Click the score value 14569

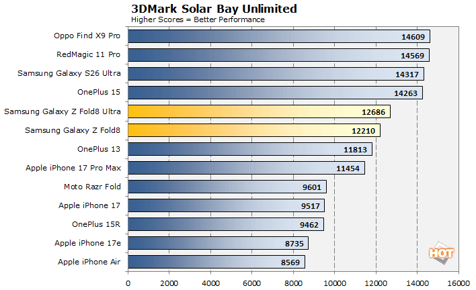point(413,56)
